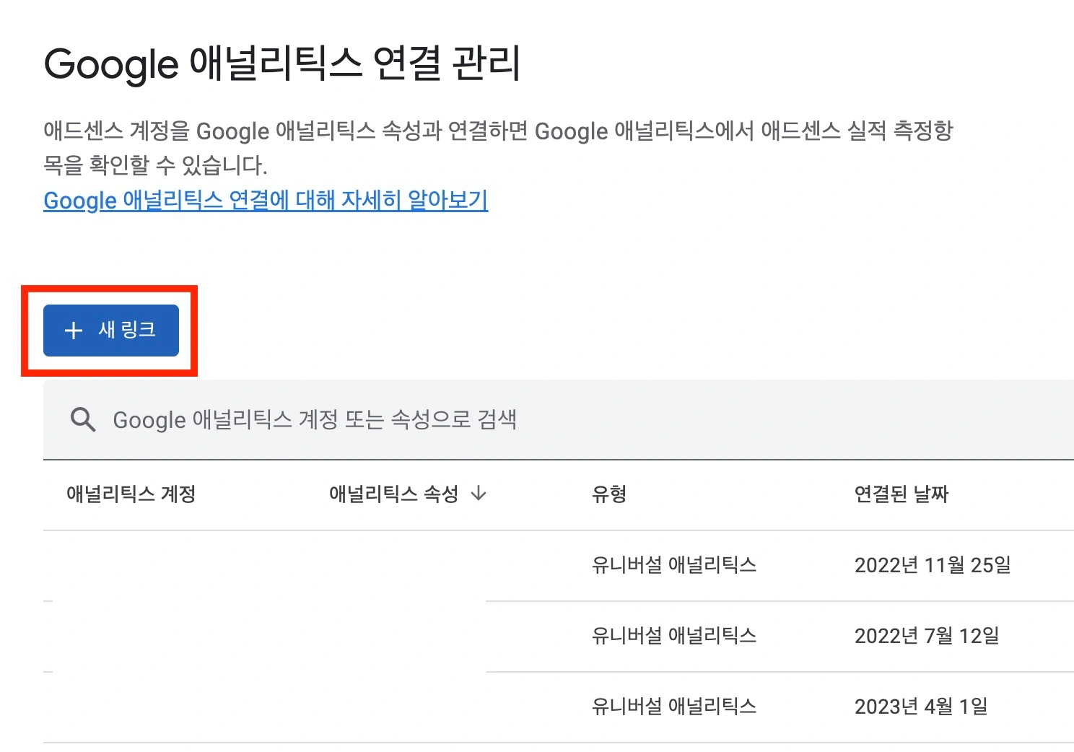Click the 새 링크 button
This screenshot has height=752, width=1074.
pyautogui.click(x=111, y=331)
